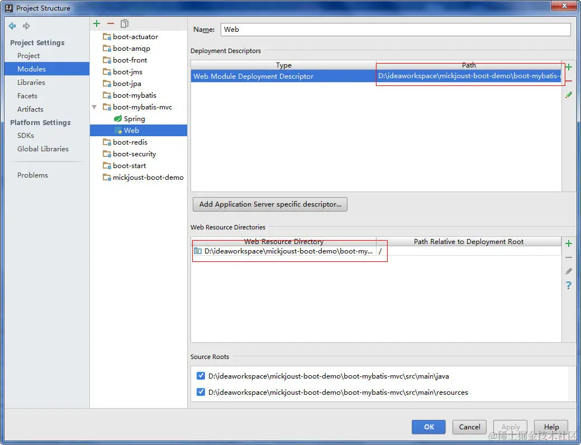Viewport: 581px width, 445px height.
Task: Click the deployment descriptor path cell
Action: tap(469, 76)
